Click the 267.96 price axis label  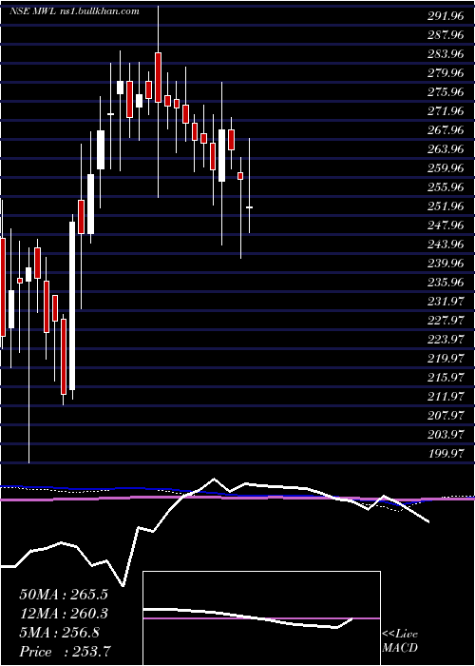click(446, 130)
